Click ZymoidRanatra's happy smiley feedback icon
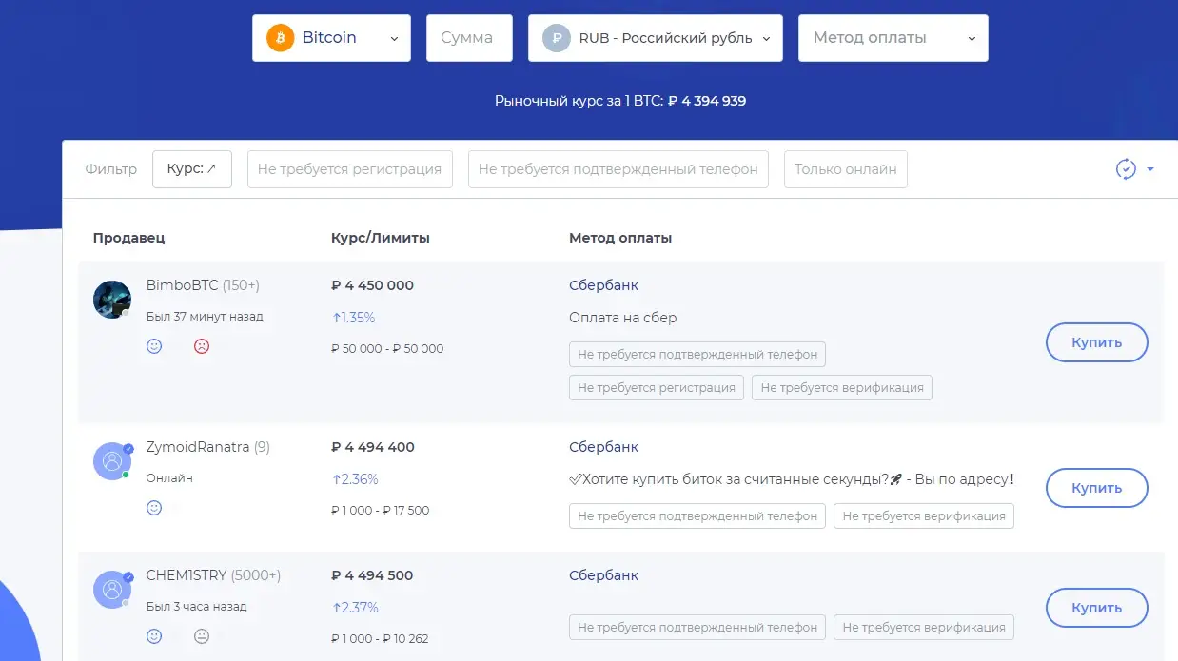Viewport: 1178px width, 661px height. tap(154, 508)
